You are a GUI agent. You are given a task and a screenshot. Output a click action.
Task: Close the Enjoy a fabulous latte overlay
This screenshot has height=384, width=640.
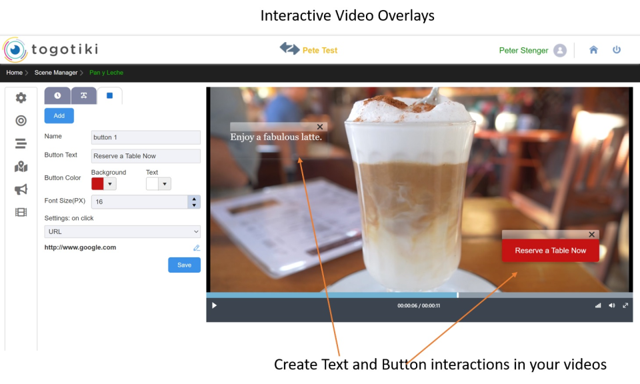319,126
